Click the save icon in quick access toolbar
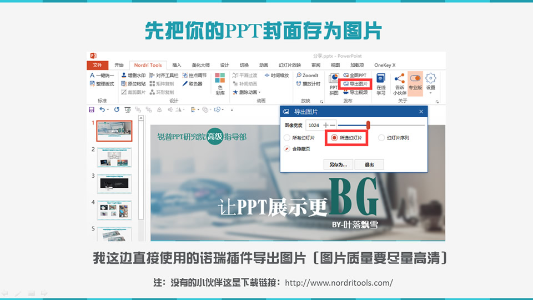This screenshot has height=300, width=533. tap(92, 109)
